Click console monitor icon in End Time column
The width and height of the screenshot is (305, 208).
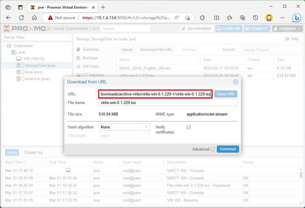tap(68, 170)
